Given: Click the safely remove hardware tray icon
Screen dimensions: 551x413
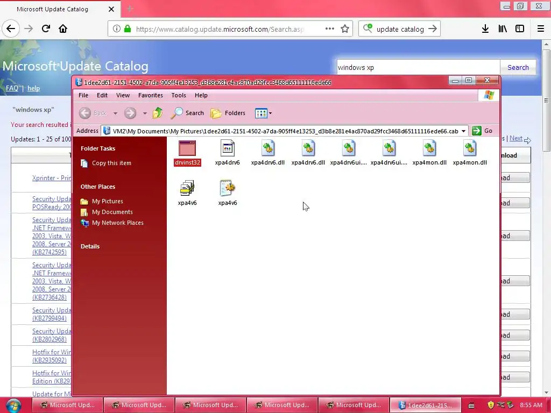Looking at the screenshot, I should click(510, 405).
